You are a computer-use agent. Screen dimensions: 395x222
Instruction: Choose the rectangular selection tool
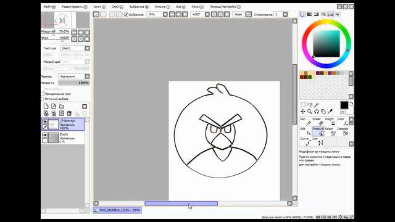(303, 105)
